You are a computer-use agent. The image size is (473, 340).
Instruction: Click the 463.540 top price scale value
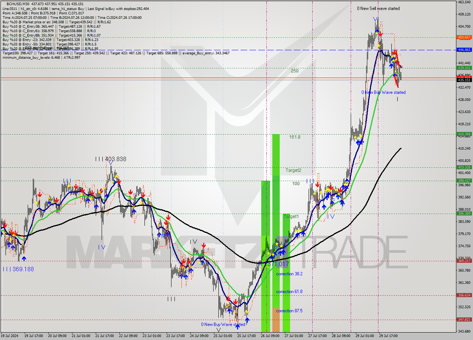[x=464, y=2]
